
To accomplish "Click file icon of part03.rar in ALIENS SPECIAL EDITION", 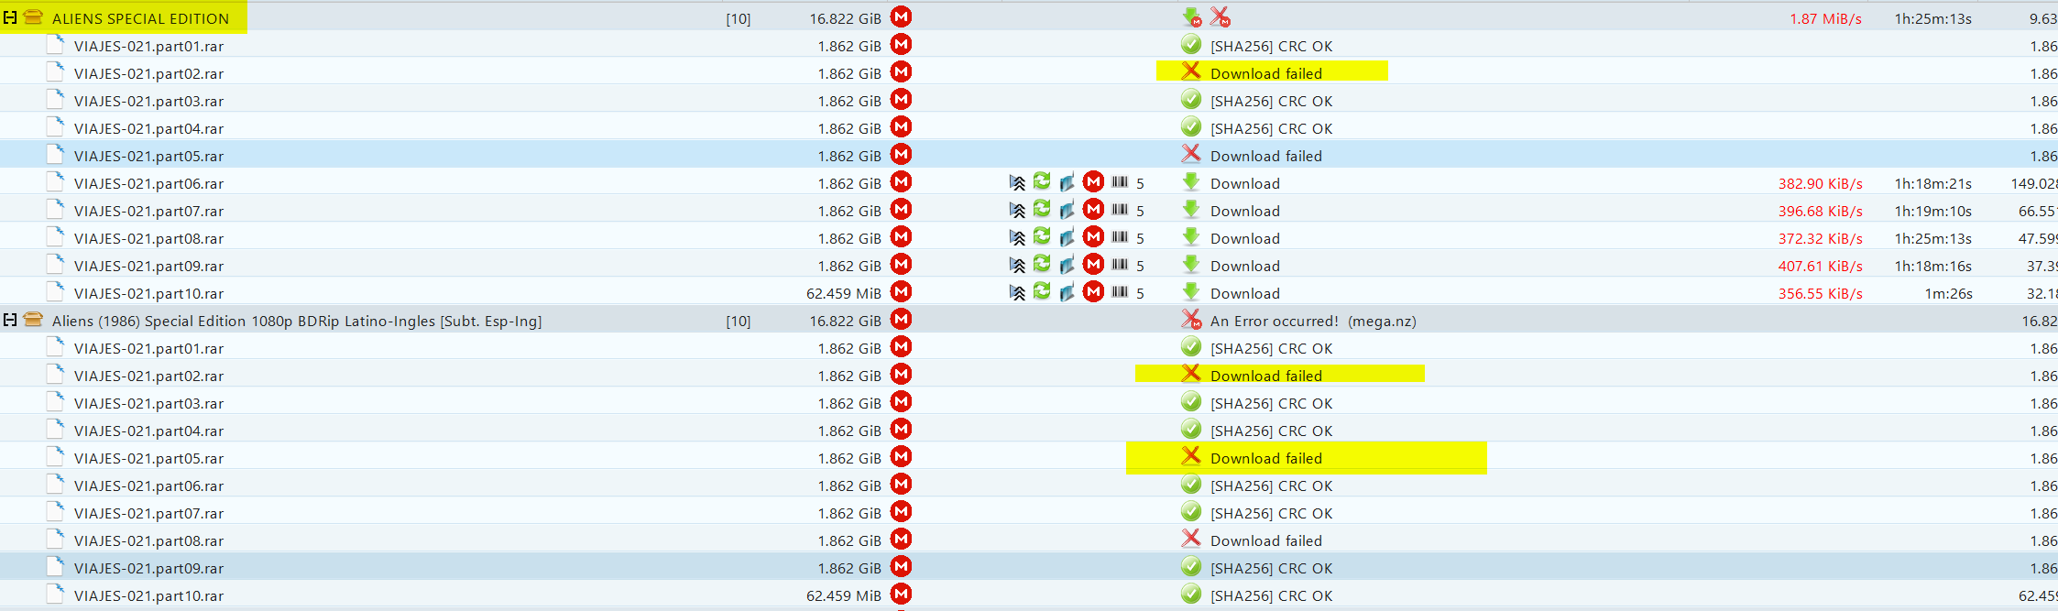I will pyautogui.click(x=56, y=99).
